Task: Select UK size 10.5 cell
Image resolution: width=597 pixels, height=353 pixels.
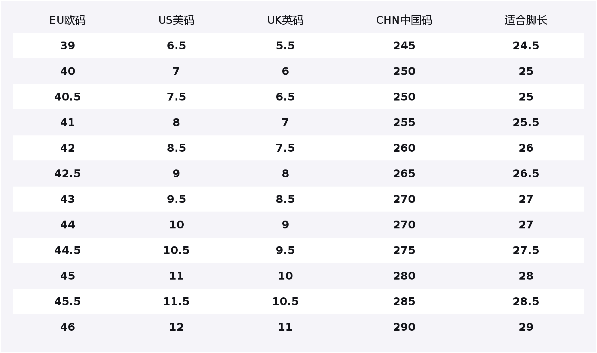Action: (285, 302)
